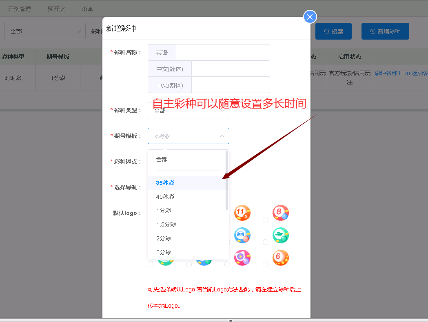Expand the 彩种类型 dropdown in the dialog
This screenshot has height=322, width=428.
tap(188, 110)
